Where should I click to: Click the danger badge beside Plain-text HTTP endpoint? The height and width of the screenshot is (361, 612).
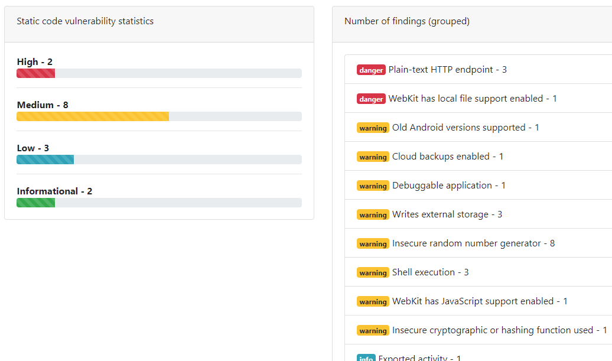pyautogui.click(x=371, y=70)
